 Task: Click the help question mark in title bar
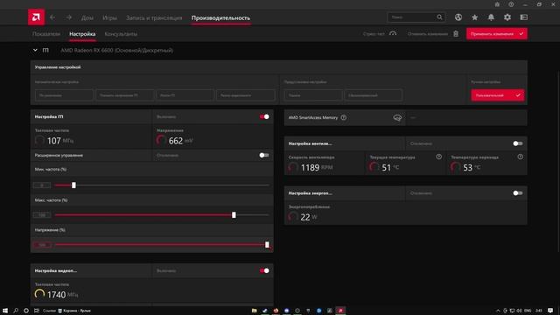click(x=511, y=4)
